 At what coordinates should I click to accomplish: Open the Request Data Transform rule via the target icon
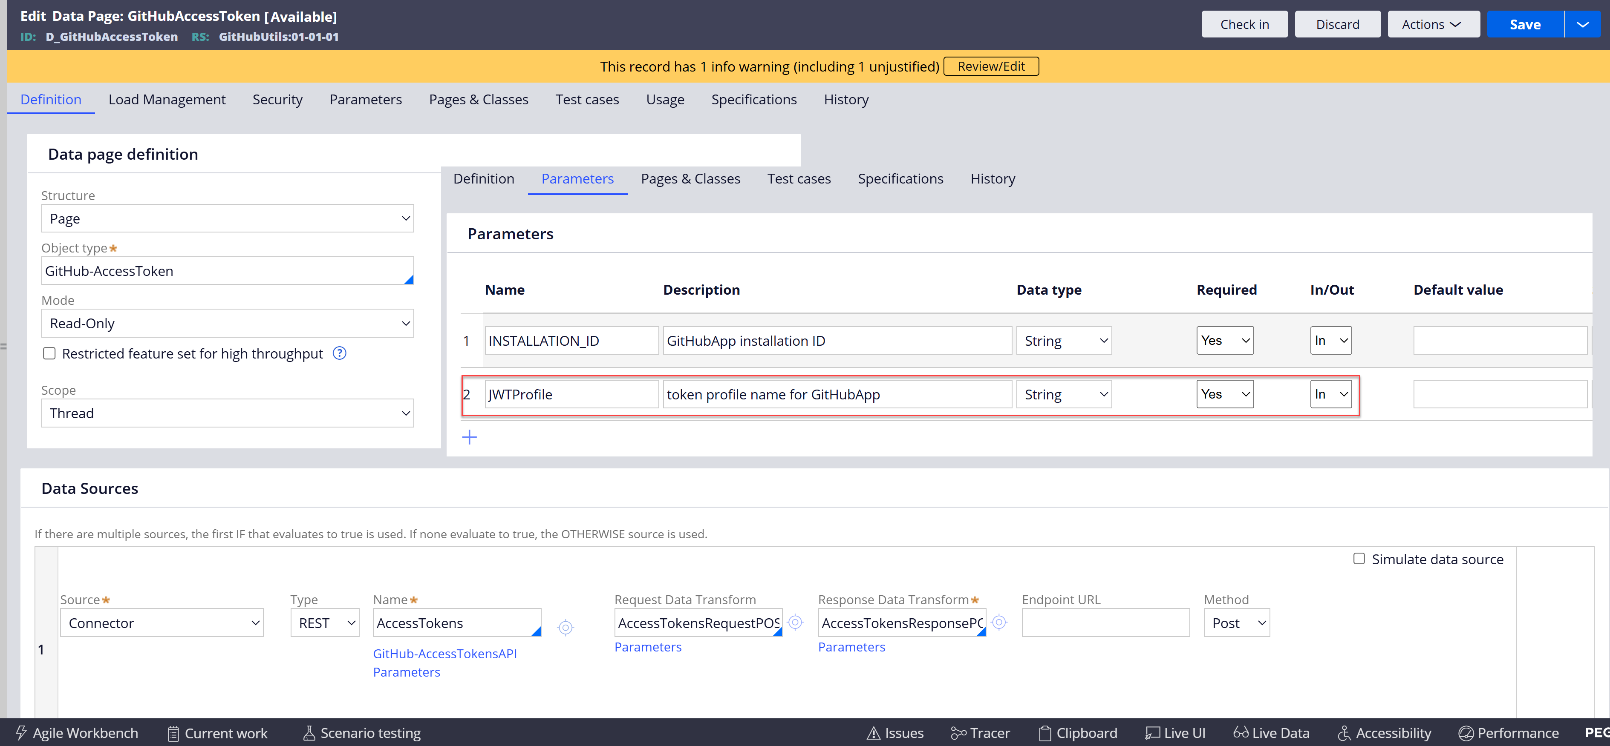[x=795, y=623]
